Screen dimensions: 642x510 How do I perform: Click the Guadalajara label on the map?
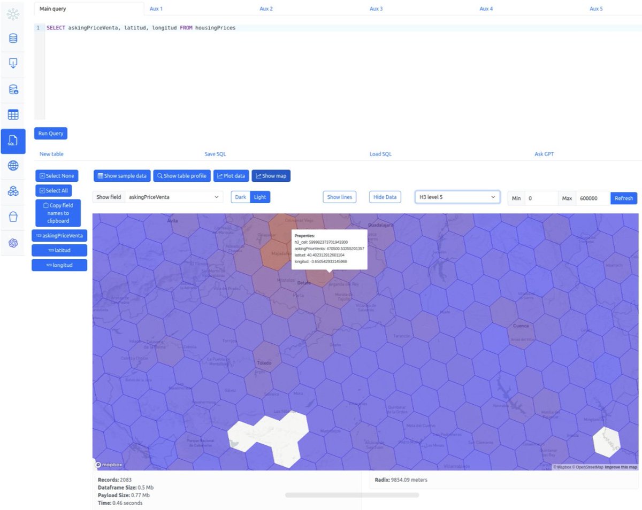tap(381, 226)
